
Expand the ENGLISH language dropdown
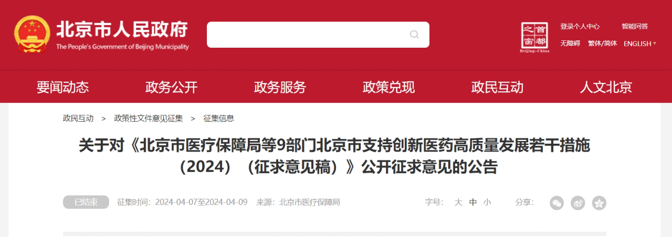point(640,44)
